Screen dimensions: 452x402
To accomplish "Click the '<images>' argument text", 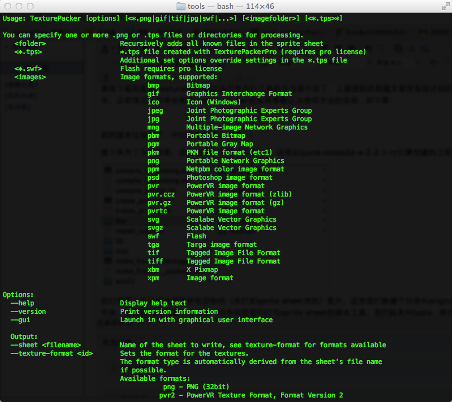I will pyautogui.click(x=30, y=77).
